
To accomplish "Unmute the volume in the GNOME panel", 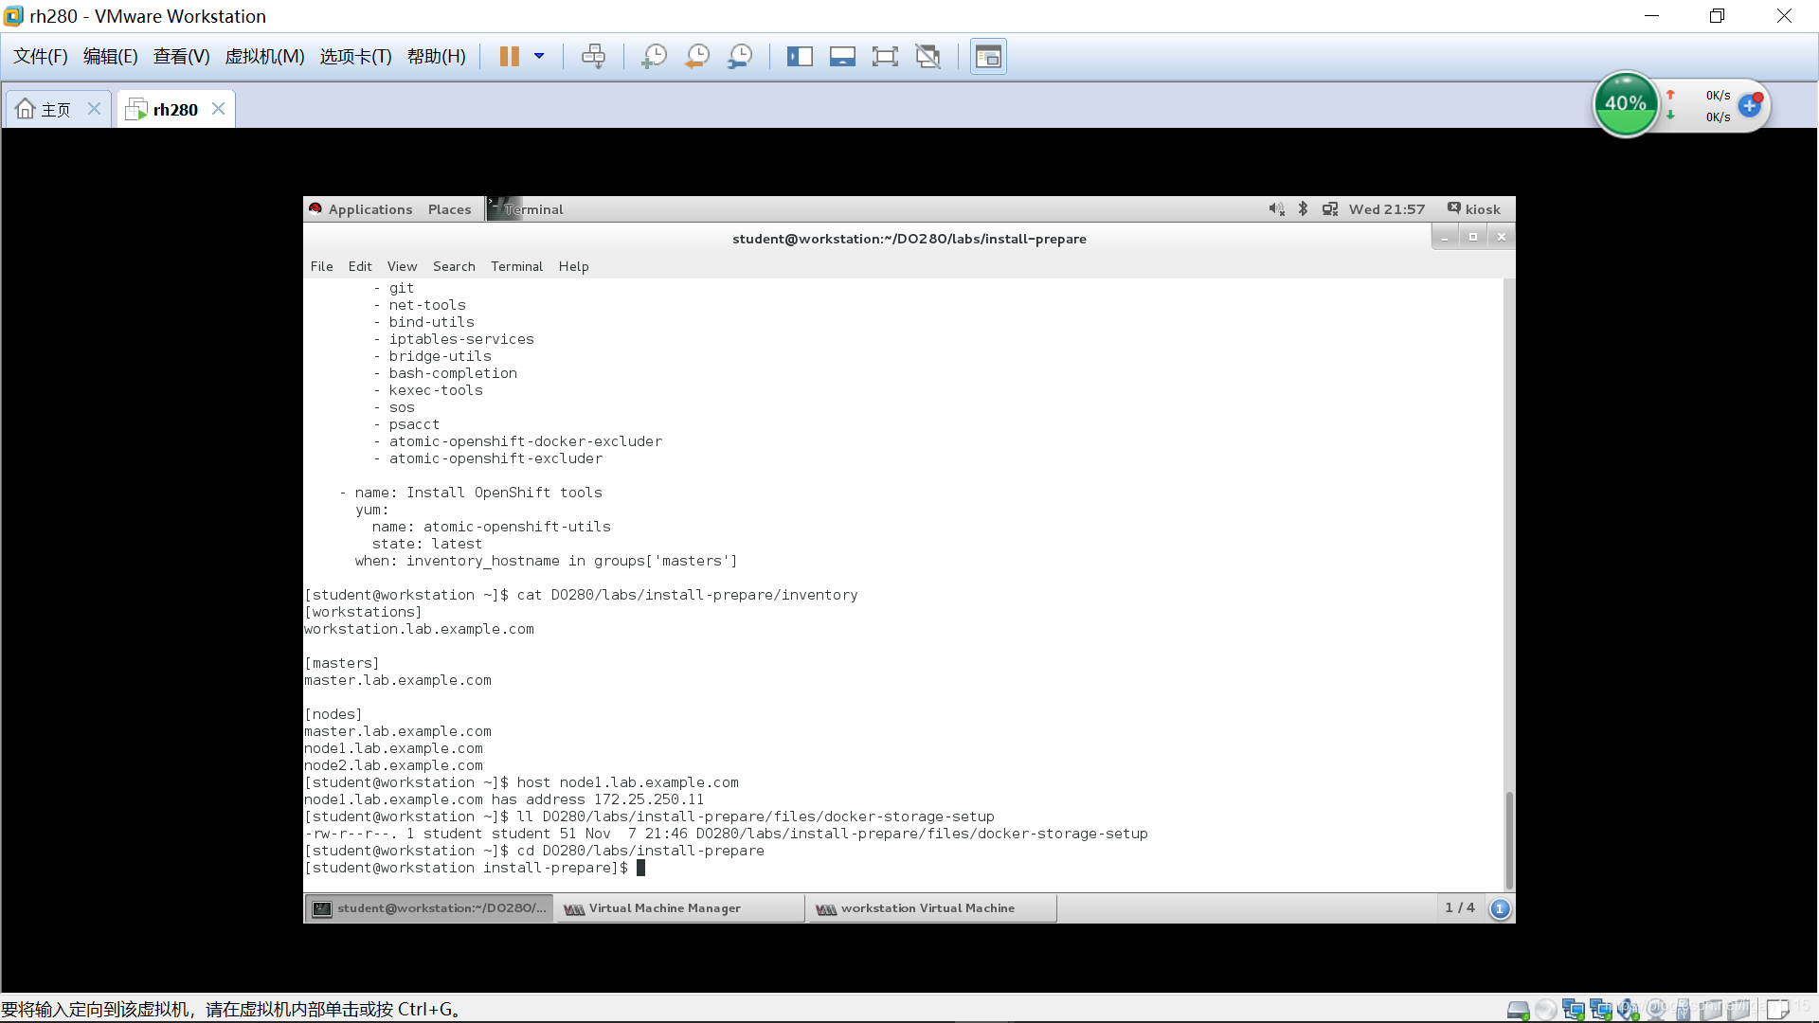I will point(1276,208).
